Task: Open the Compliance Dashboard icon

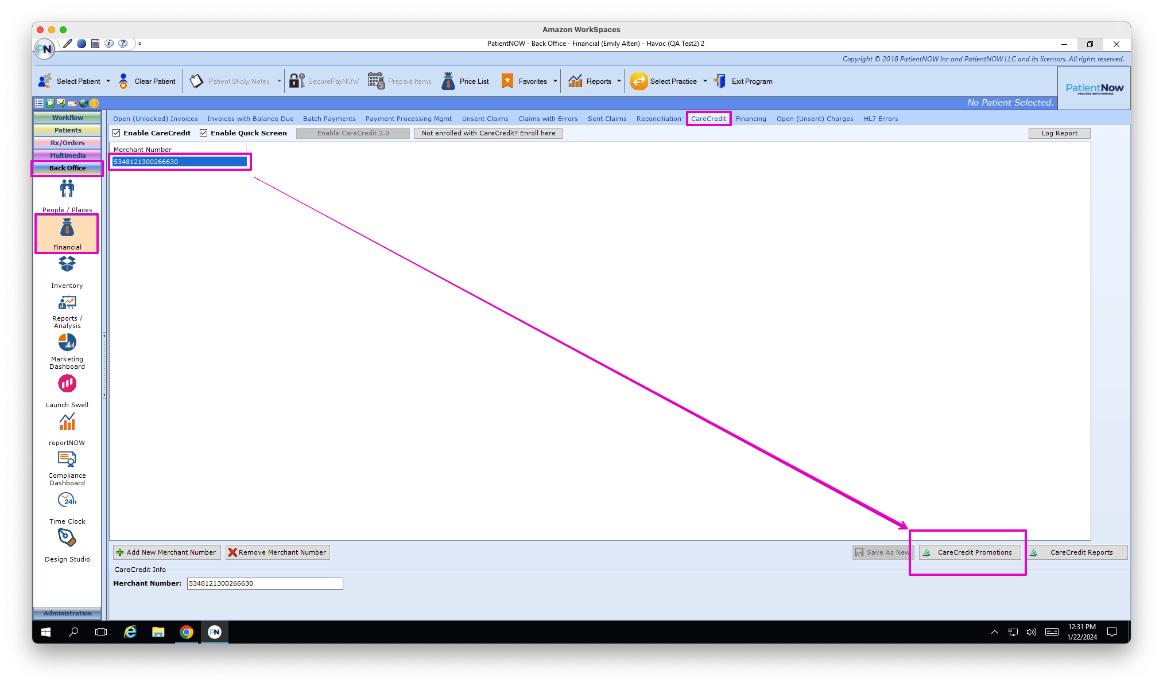Action: [x=67, y=459]
